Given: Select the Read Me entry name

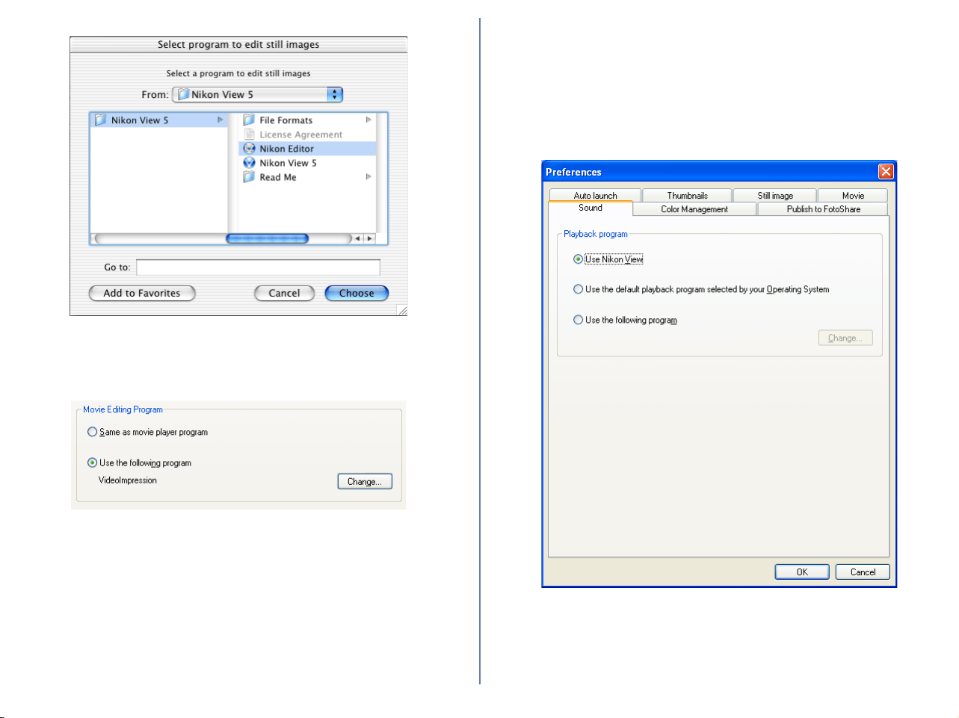Looking at the screenshot, I should tap(277, 177).
